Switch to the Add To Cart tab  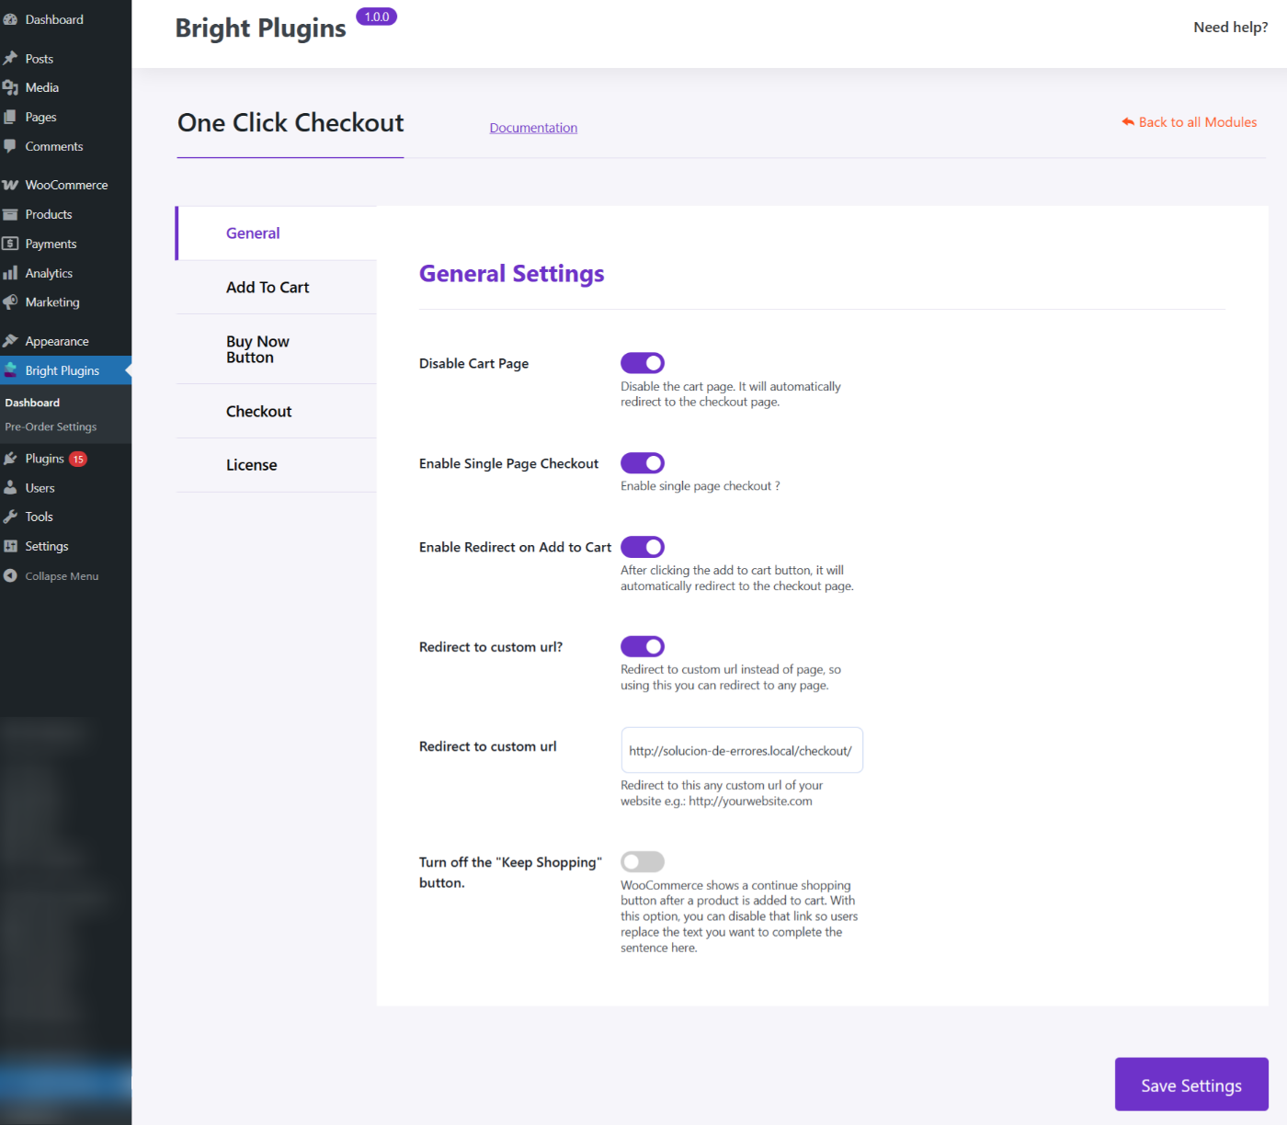[267, 287]
